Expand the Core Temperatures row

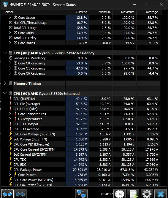(x=10, y=114)
